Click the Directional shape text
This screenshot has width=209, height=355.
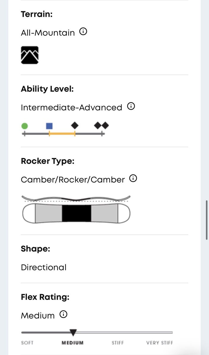point(44,267)
